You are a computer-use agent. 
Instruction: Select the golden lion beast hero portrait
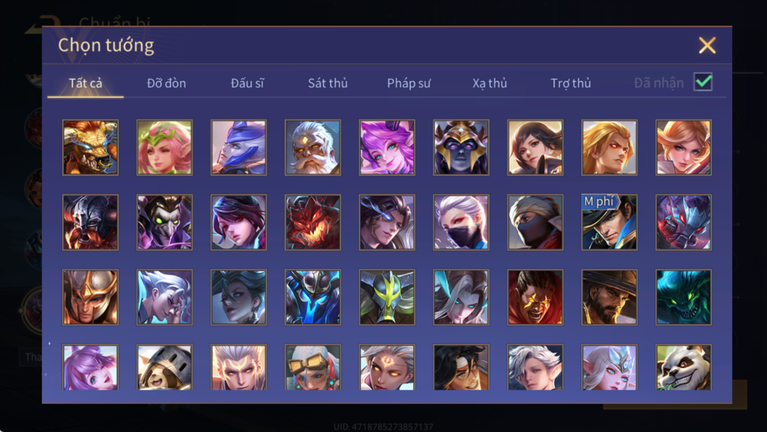click(x=90, y=148)
